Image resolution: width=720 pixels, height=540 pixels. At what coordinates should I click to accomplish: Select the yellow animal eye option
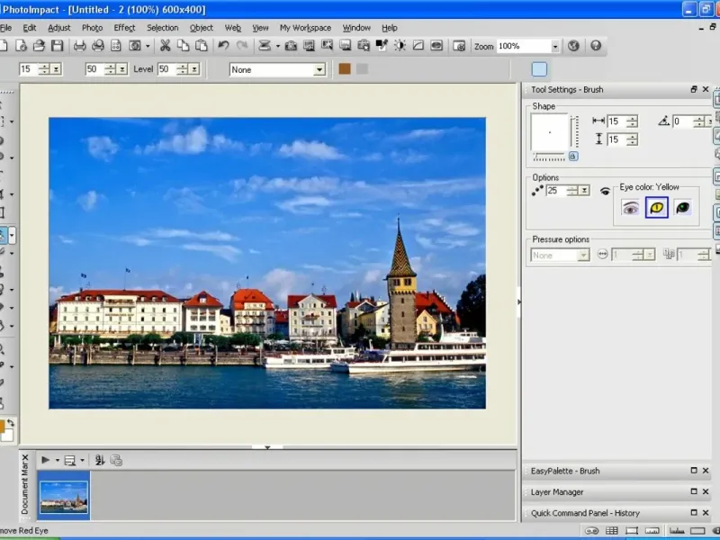click(x=657, y=208)
